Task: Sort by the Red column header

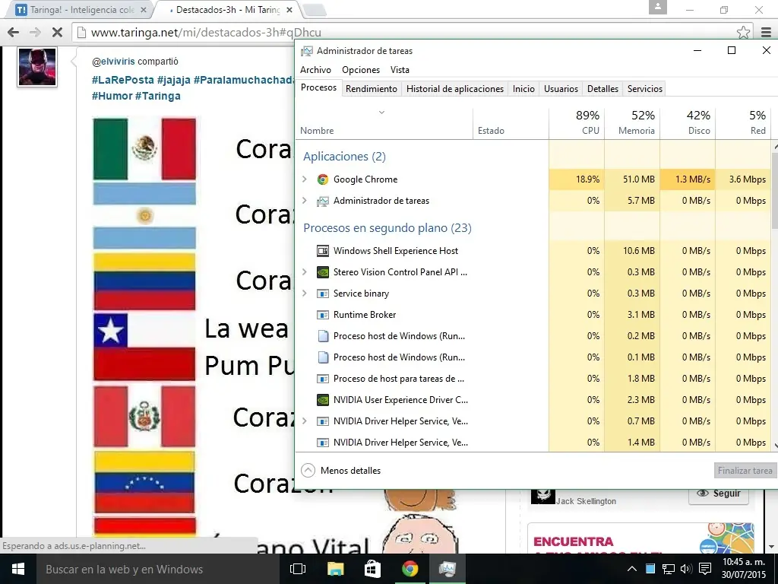Action: tap(743, 122)
